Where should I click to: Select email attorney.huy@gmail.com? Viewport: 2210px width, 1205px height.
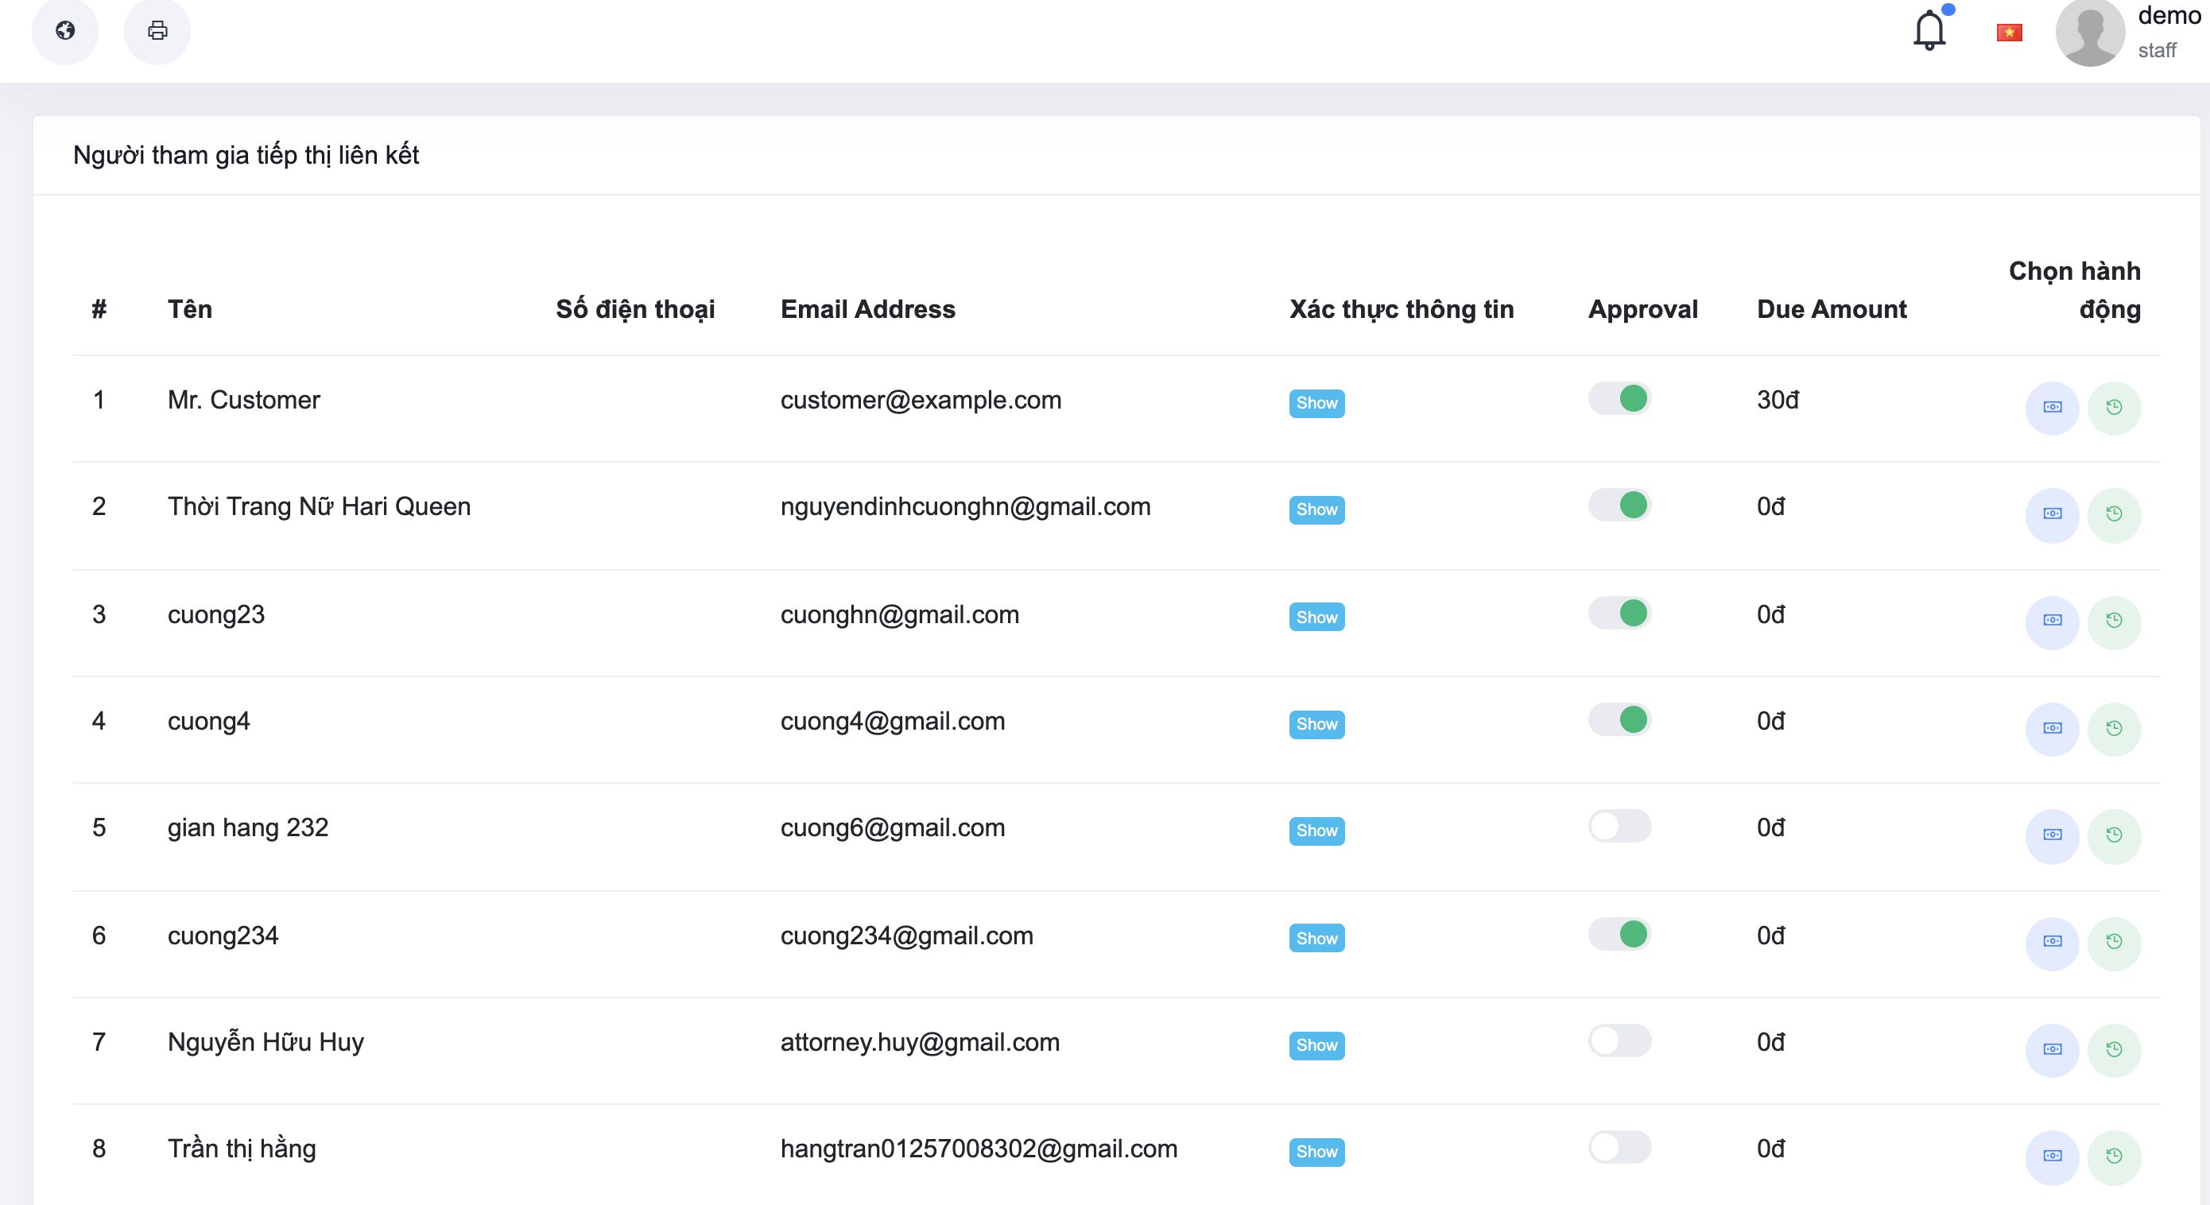pos(920,1043)
